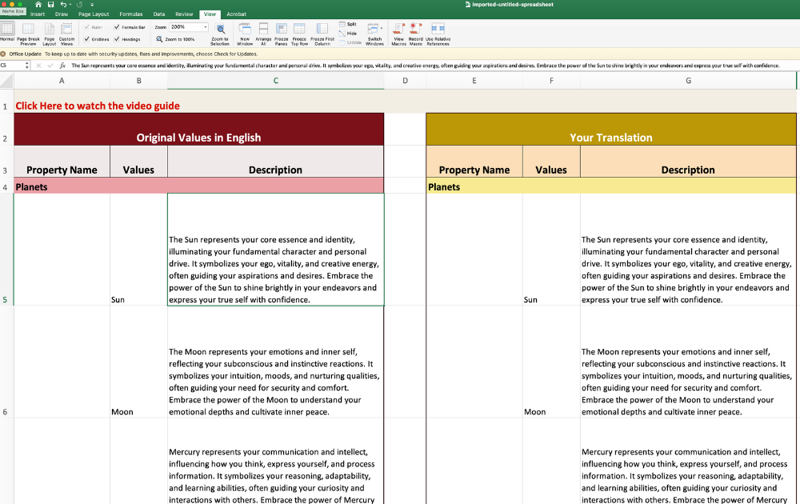The height and width of the screenshot is (504, 800).
Task: Select column F header
Action: 551,81
